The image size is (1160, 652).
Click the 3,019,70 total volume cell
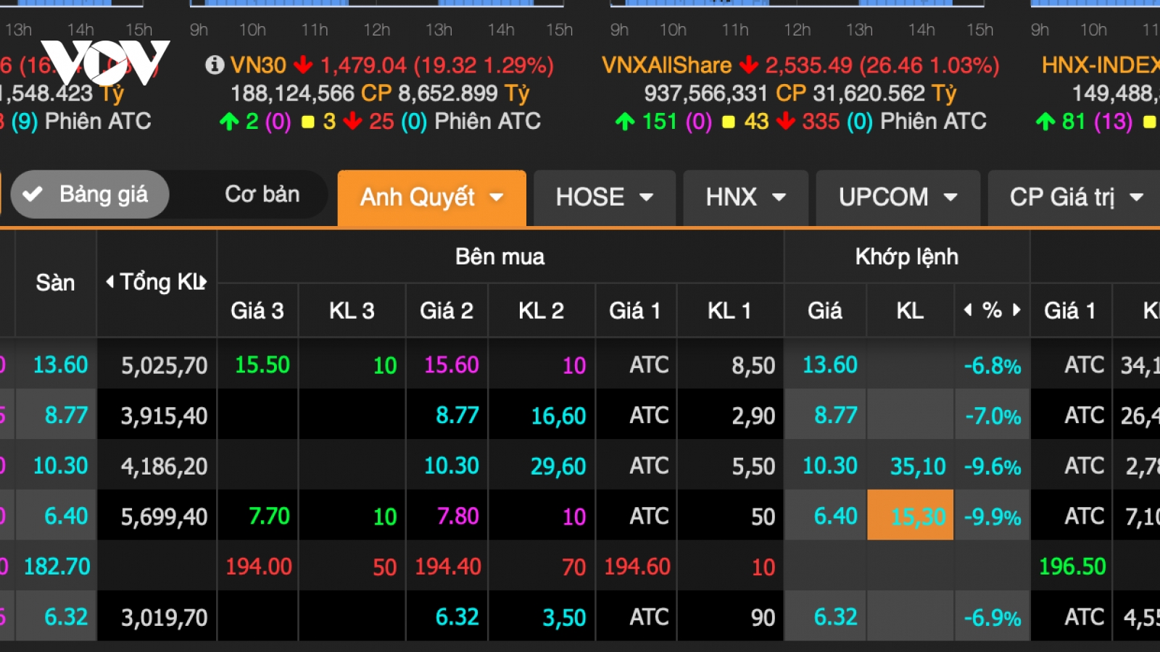[x=157, y=617]
